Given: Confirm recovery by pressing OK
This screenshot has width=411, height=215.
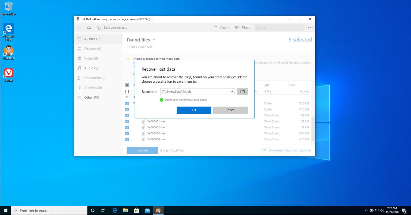Looking at the screenshot, I should click(x=194, y=110).
